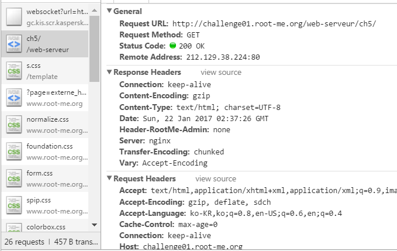Select the websocket request file icon
Screen dimensions: 397x251
coord(14,17)
